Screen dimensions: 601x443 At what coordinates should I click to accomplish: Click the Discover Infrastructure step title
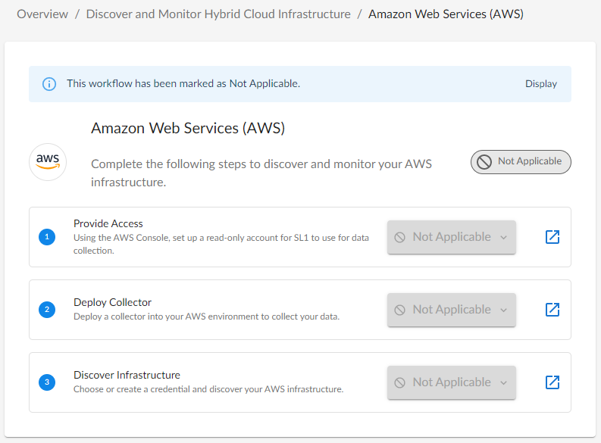coord(127,375)
